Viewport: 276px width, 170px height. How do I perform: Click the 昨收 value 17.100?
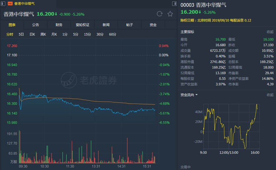click(268, 45)
